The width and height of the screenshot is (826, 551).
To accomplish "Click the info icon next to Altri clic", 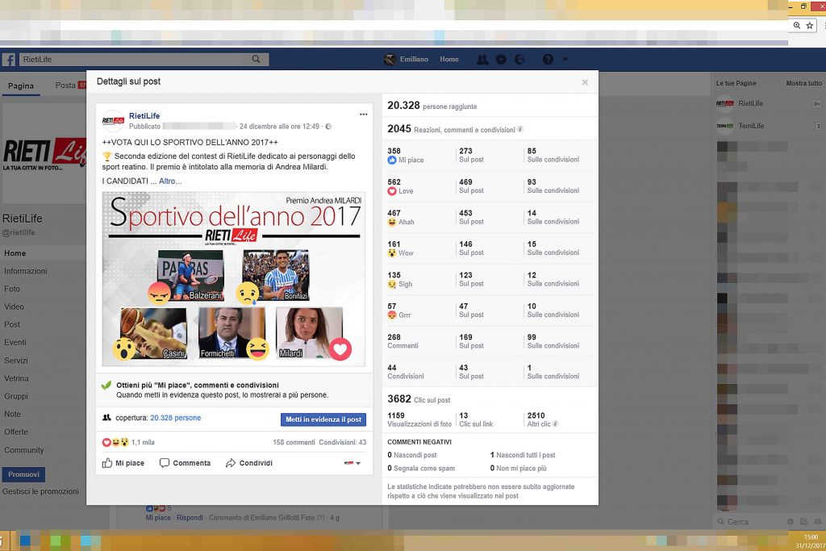I will click(x=555, y=424).
